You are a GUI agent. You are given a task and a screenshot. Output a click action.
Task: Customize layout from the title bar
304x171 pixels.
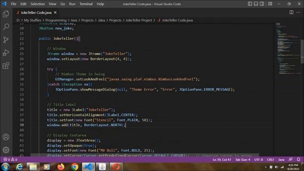[x=270, y=4]
